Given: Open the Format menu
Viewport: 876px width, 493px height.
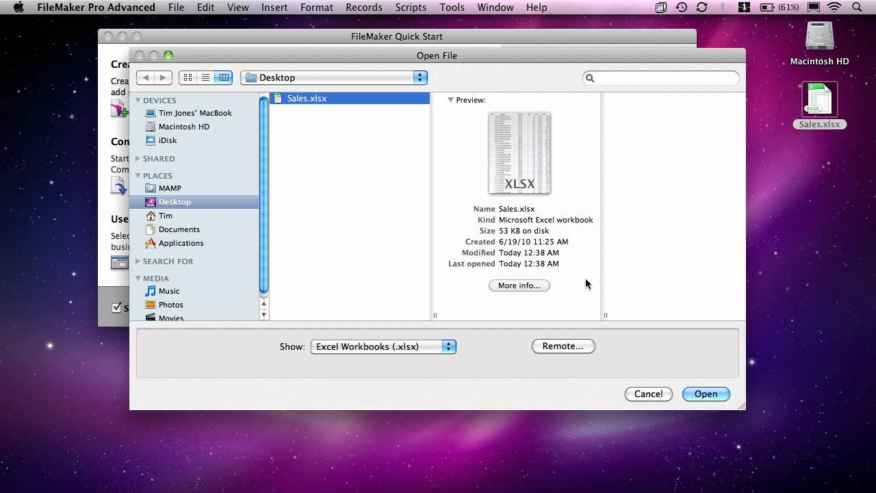Looking at the screenshot, I should coord(316,8).
